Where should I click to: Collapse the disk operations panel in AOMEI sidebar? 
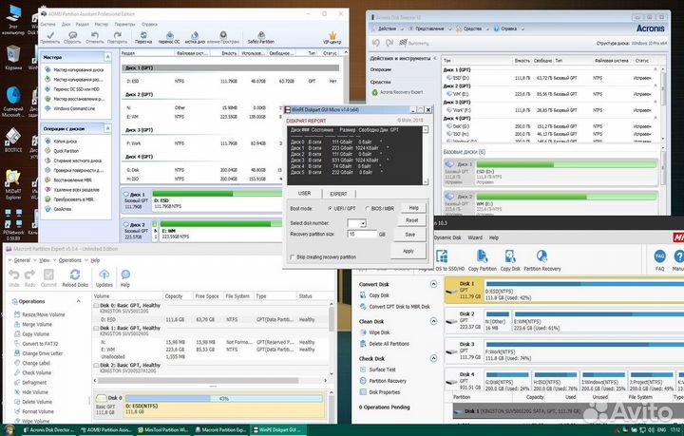click(107, 128)
